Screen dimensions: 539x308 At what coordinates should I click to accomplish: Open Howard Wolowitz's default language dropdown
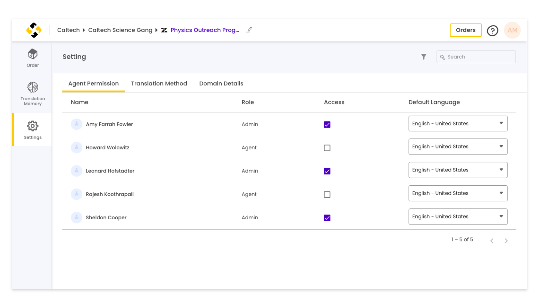click(458, 147)
